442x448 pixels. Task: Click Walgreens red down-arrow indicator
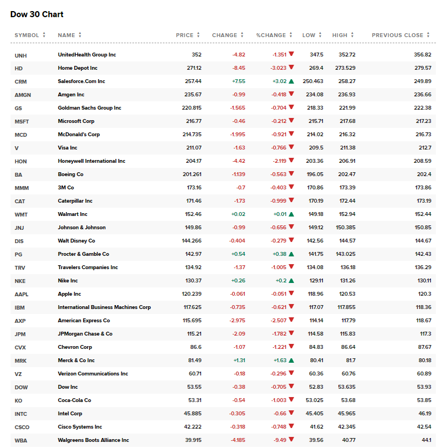pos(291,440)
